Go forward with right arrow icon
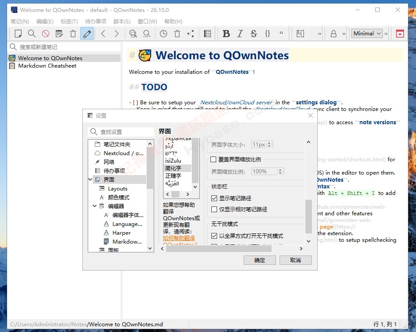The height and width of the screenshot is (332, 416). point(117,34)
